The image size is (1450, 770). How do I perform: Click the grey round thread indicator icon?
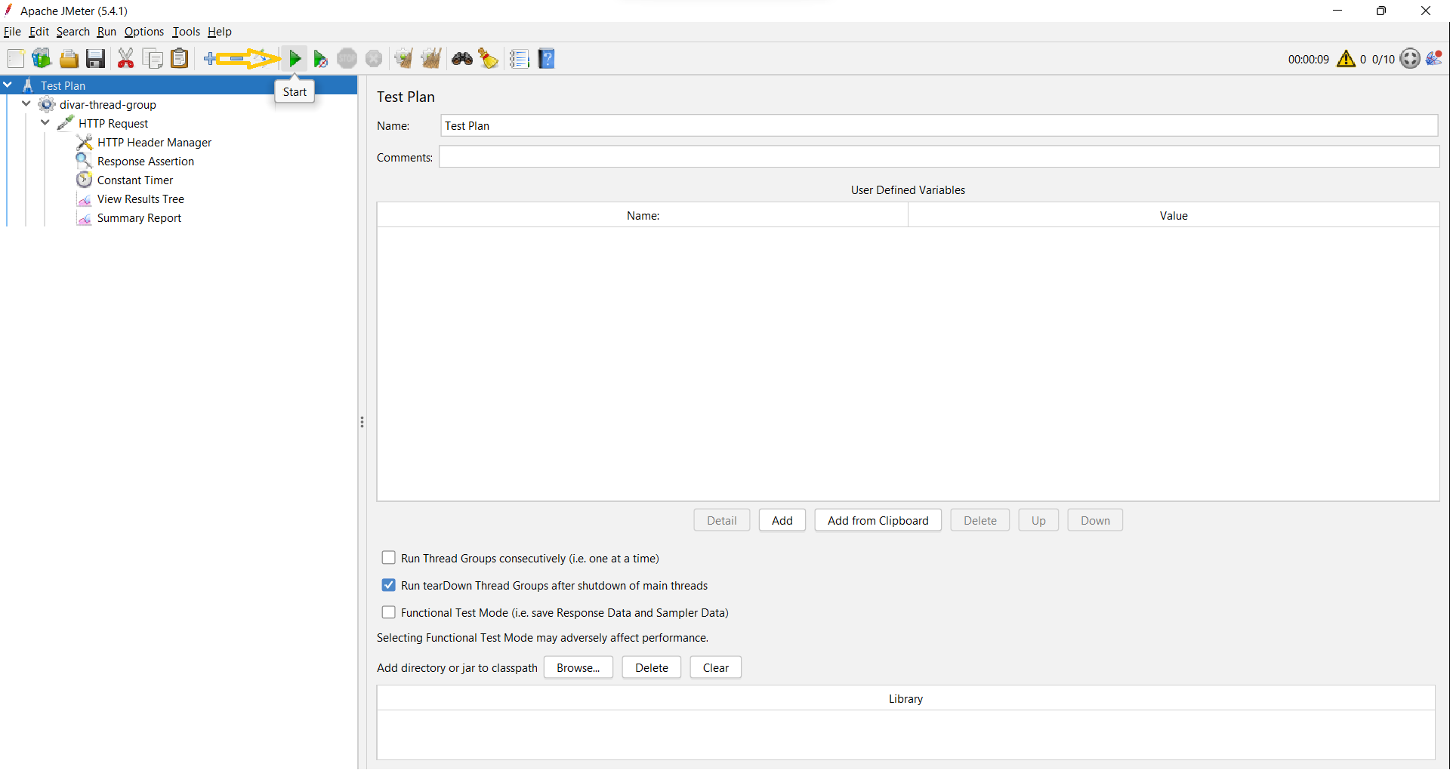[x=1410, y=59]
